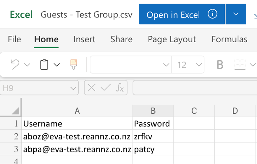
Task: Click the fx Insert Function icon
Action: point(120,87)
